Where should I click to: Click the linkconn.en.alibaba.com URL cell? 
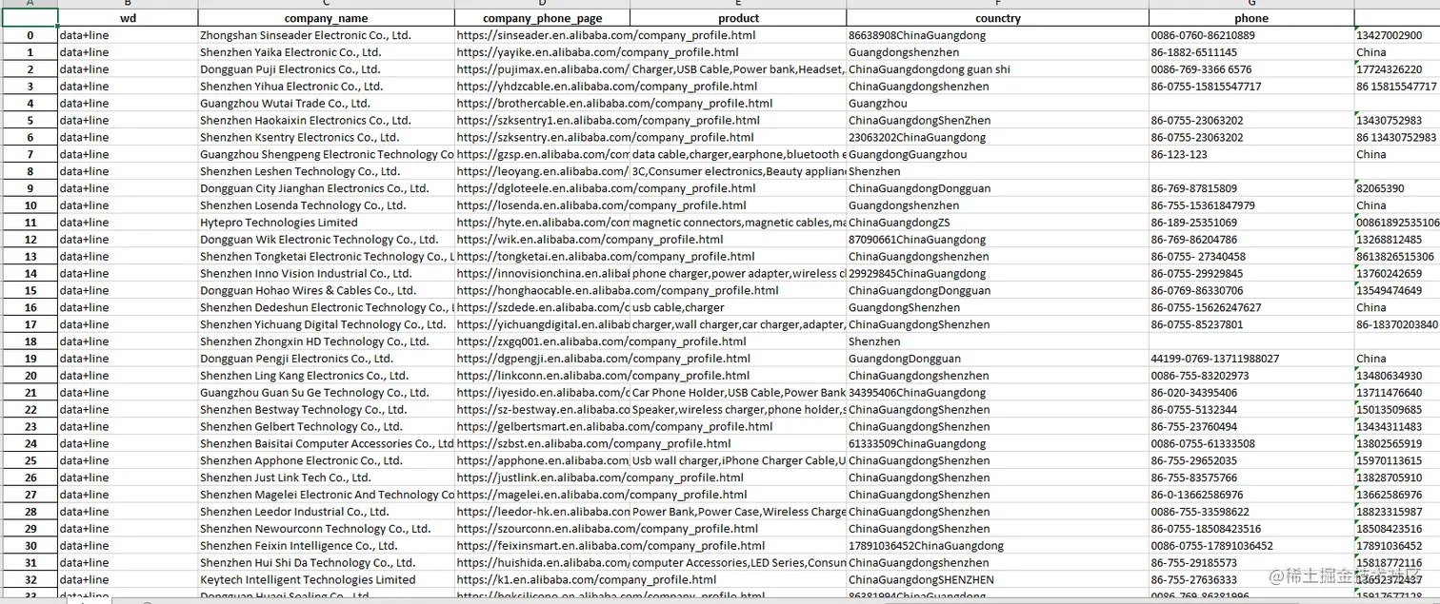click(542, 376)
